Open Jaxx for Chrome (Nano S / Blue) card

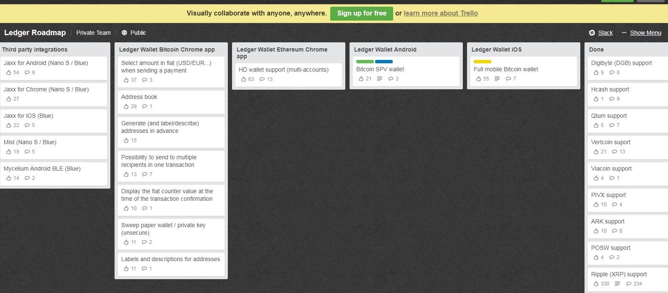click(x=54, y=94)
